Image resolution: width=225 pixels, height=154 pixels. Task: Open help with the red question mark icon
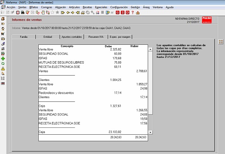(x=133, y=13)
